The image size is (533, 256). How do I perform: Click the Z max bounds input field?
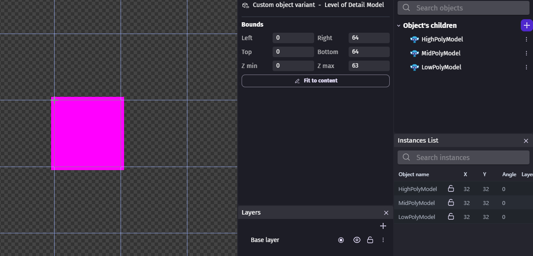[x=369, y=66]
